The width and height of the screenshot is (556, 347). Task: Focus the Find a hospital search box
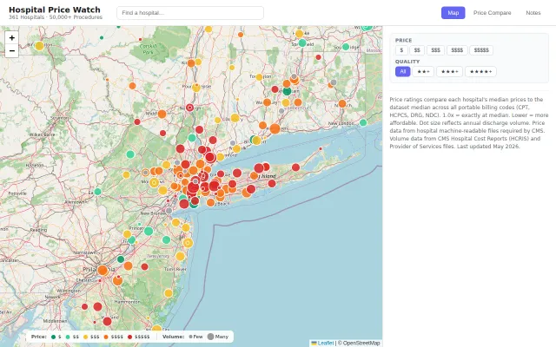(190, 13)
